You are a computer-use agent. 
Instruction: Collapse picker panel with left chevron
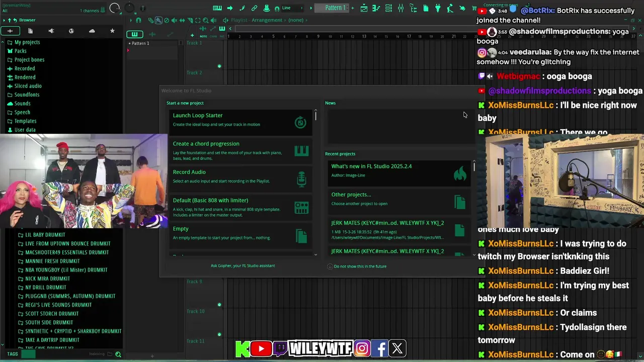pyautogui.click(x=230, y=29)
